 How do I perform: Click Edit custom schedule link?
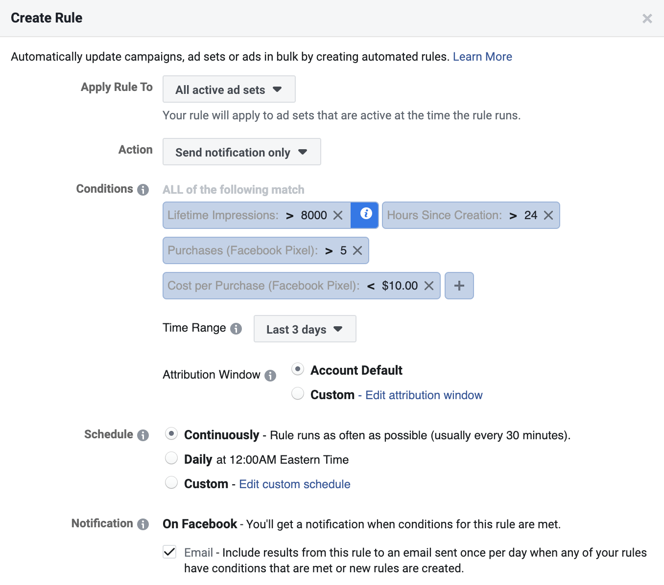pos(294,484)
